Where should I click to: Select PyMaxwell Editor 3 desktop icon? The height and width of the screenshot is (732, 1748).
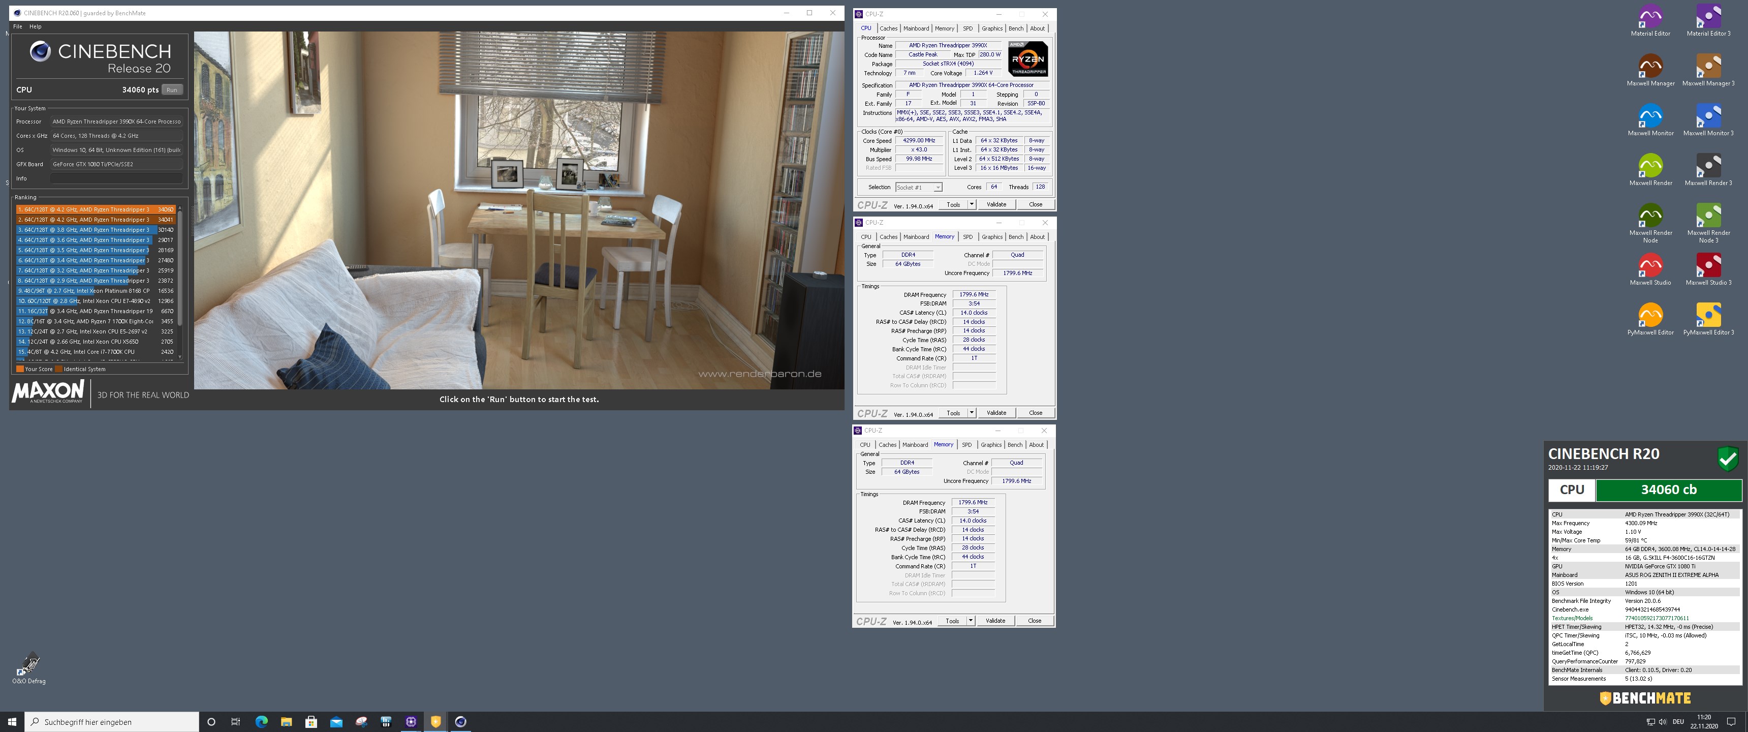(1708, 319)
